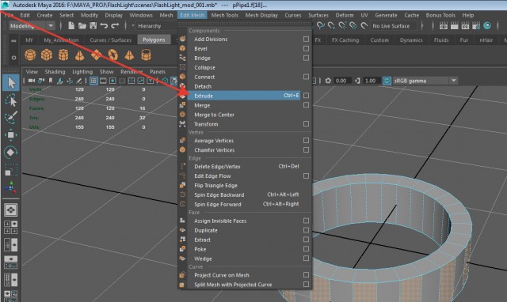
Task: Open Chamfer Vertices option box
Action: pos(306,149)
